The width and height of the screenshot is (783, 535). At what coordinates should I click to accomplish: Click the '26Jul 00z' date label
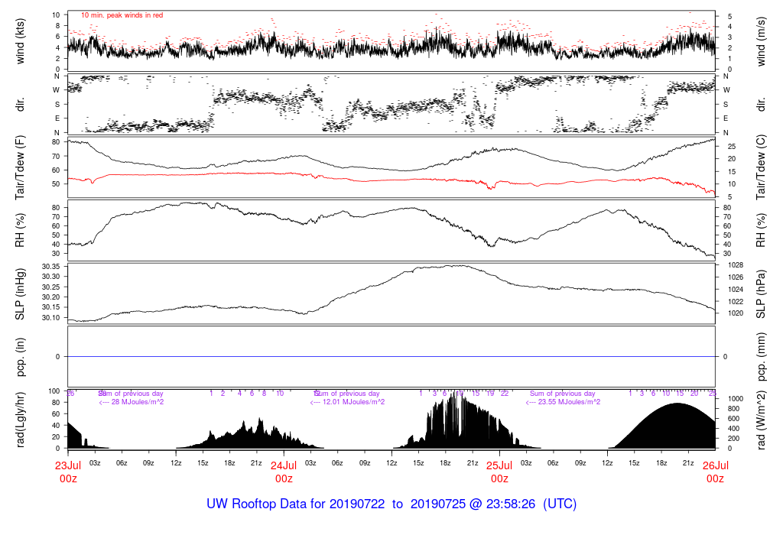[715, 472]
